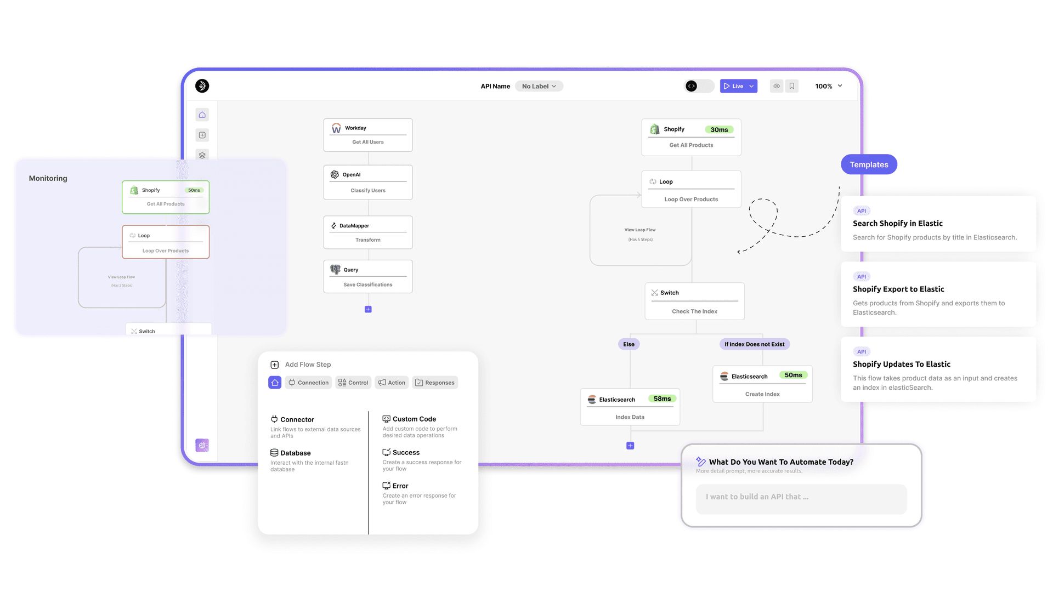Toggle the code view switch in the toolbar
Image resolution: width=1053 pixels, height=592 pixels.
[x=698, y=86]
